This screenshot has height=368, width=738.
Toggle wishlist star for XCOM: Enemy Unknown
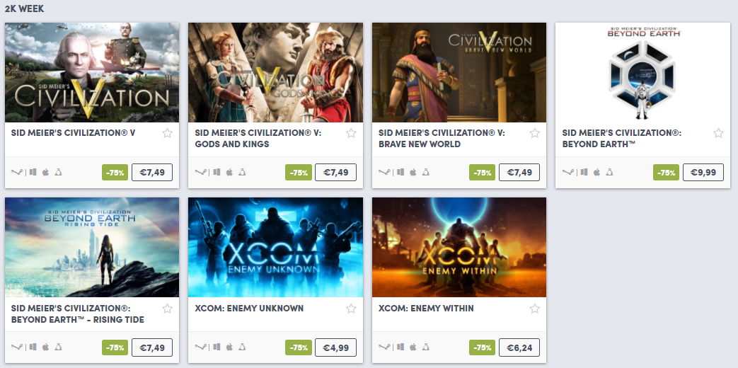coord(351,309)
